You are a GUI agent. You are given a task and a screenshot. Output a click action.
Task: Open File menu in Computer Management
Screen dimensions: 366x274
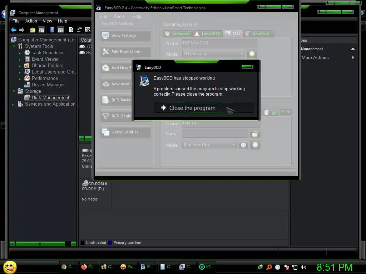click(16, 21)
